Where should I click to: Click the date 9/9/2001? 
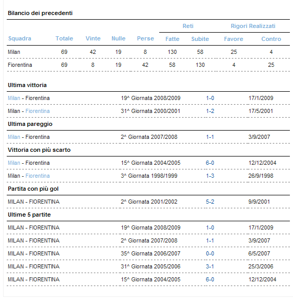pyautogui.click(x=259, y=202)
